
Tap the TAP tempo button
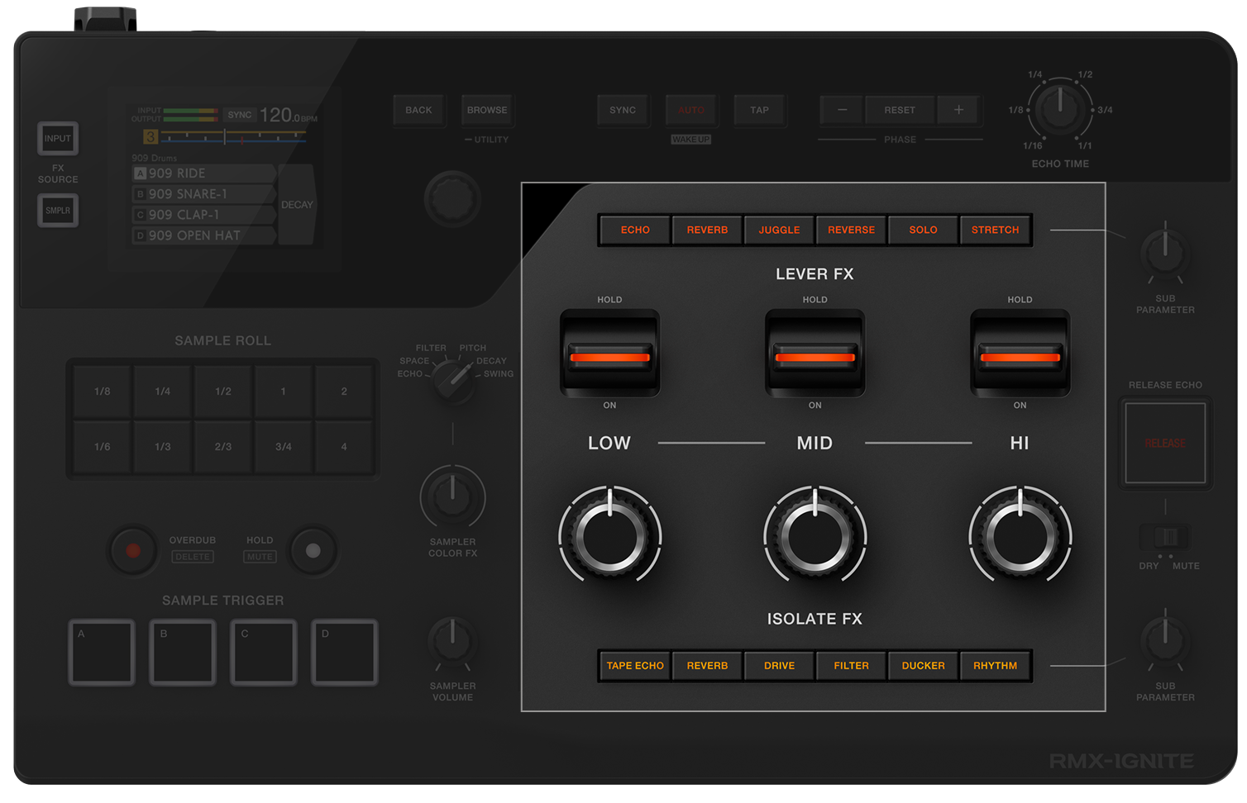[x=758, y=110]
